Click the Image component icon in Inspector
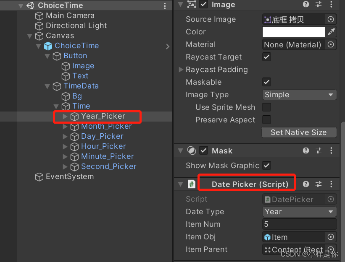Screen dimensions: 345x262 coord(191,5)
